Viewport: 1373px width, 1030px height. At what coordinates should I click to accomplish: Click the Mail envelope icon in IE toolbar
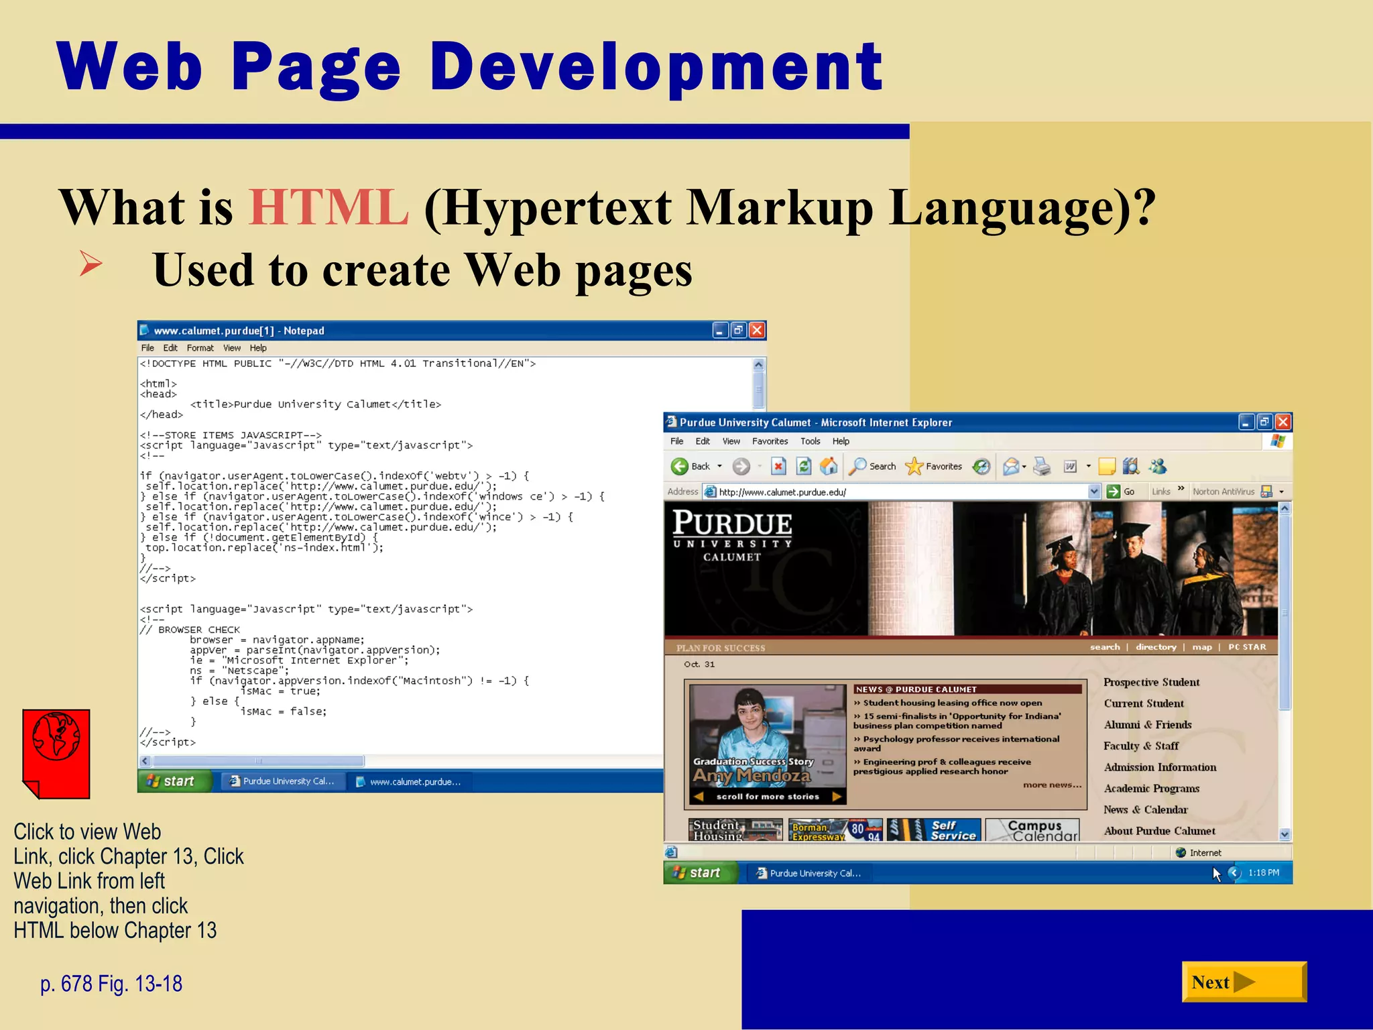[x=1011, y=466]
